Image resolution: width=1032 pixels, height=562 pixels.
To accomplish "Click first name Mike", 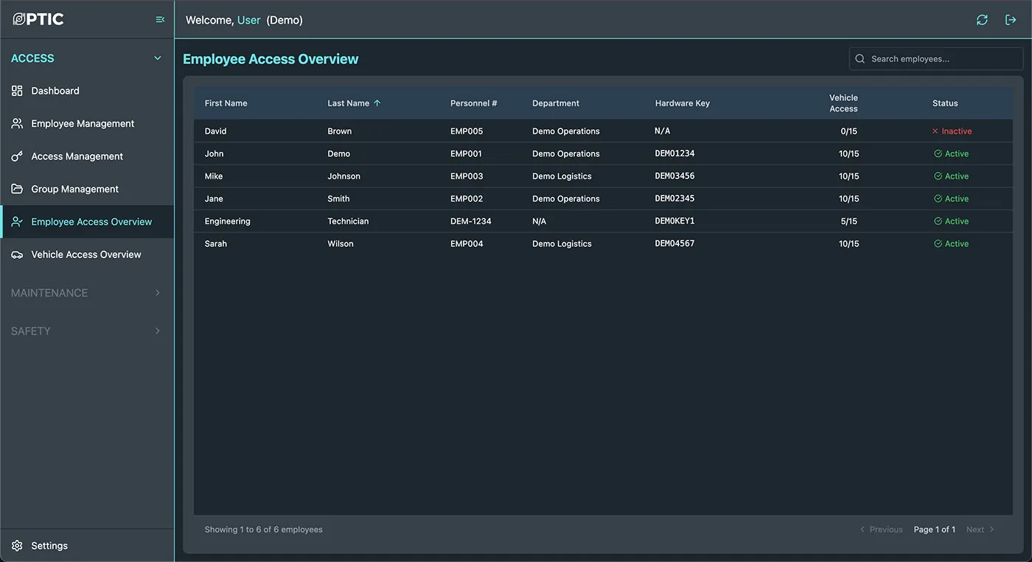I will tap(214, 176).
